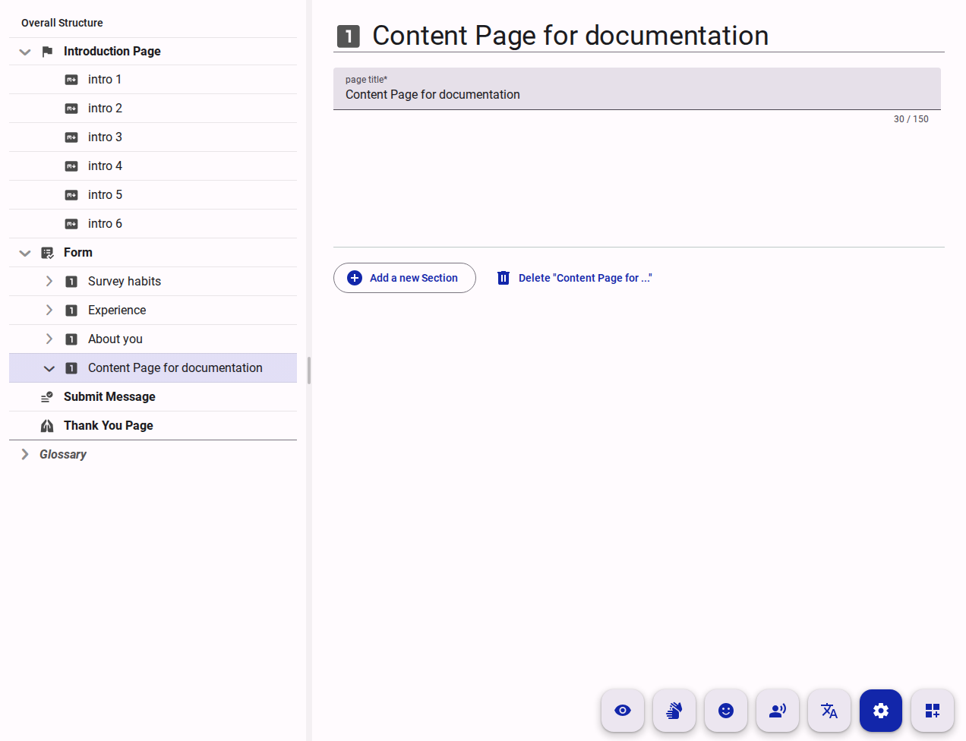The image size is (966, 741).
Task: Open the sign language tool button
Action: click(674, 711)
